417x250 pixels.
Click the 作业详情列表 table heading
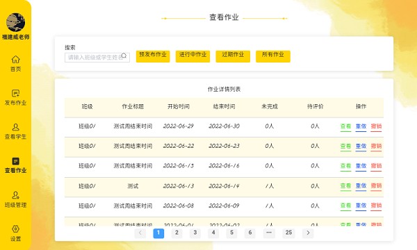[224, 90]
